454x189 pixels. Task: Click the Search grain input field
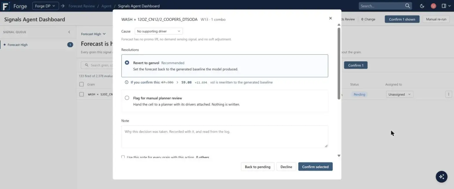click(x=97, y=65)
